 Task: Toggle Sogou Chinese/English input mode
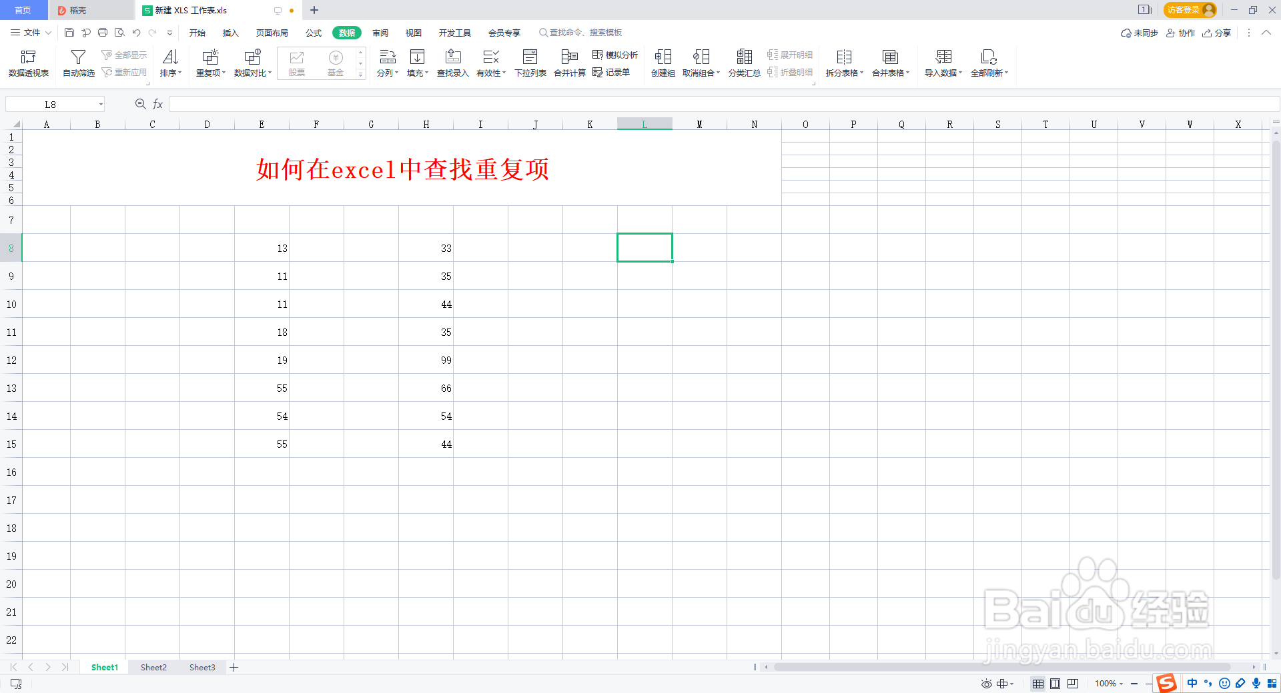pos(1192,683)
